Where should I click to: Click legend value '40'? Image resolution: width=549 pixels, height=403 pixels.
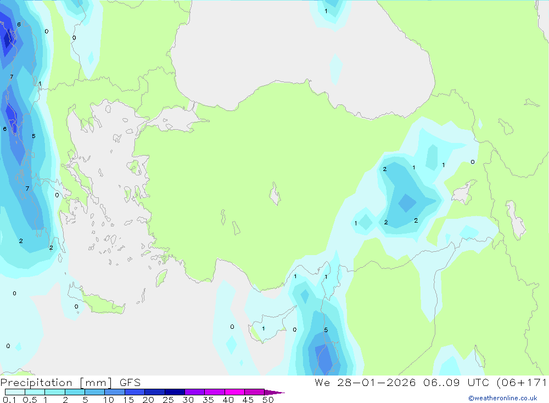coord(228,400)
